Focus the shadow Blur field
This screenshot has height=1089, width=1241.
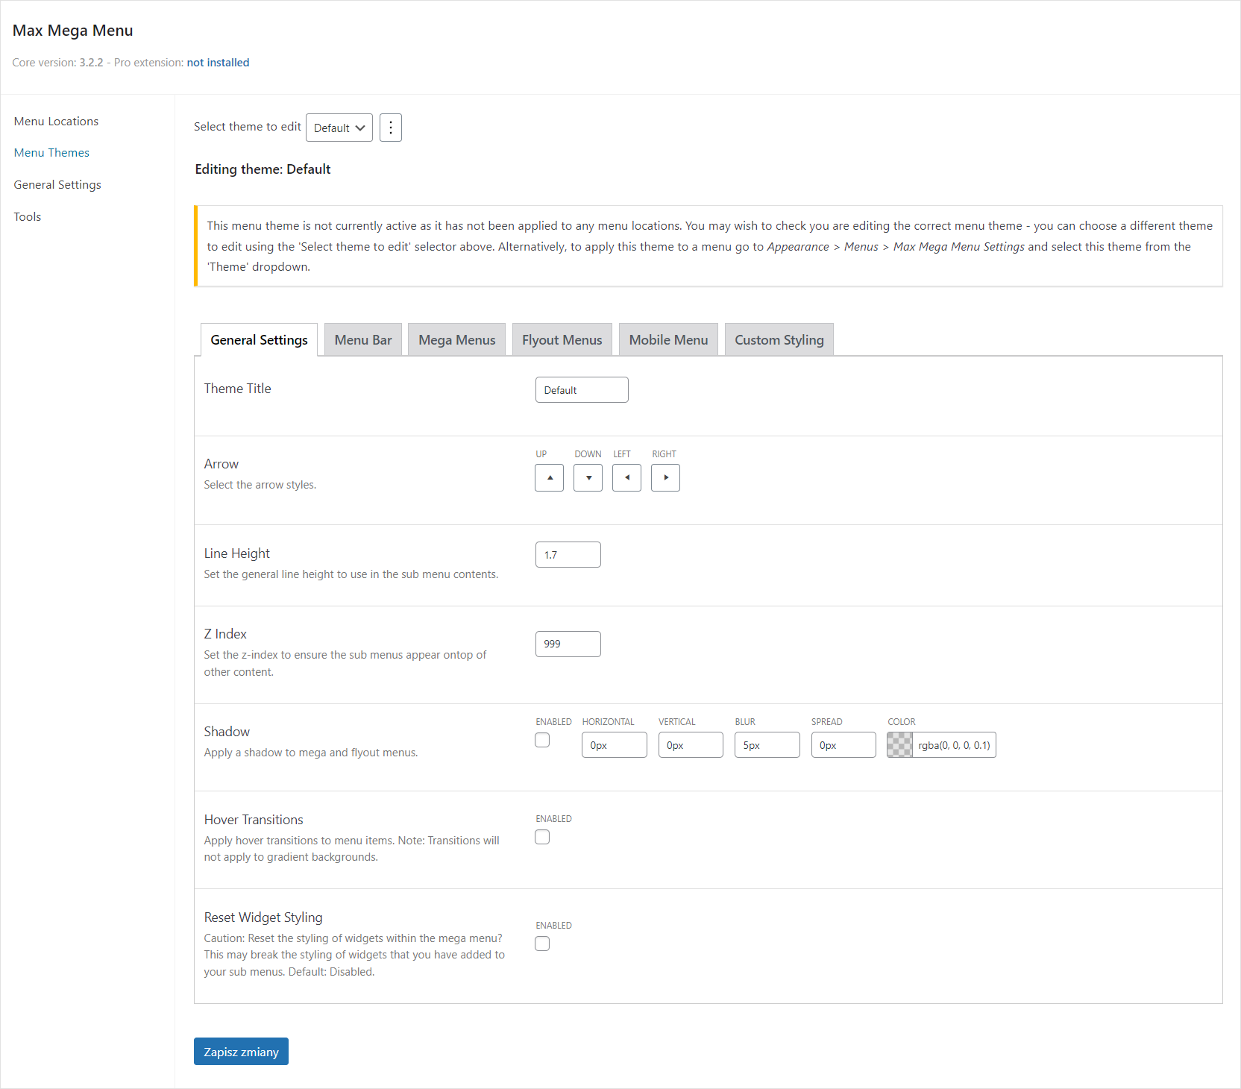coord(767,745)
